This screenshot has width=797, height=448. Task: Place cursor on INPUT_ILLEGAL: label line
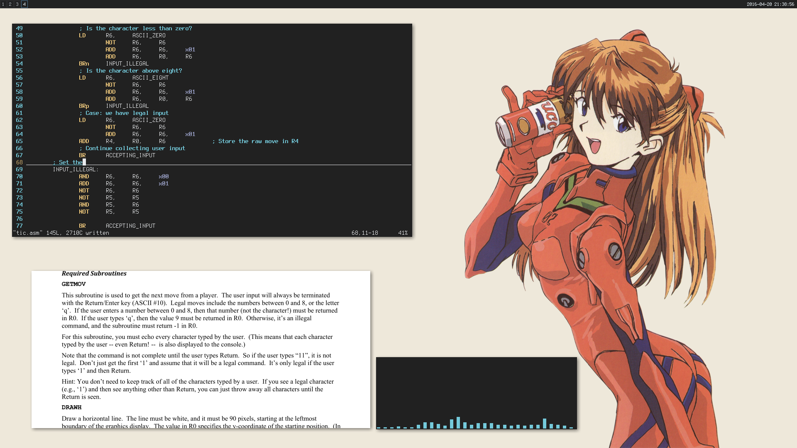pos(76,169)
